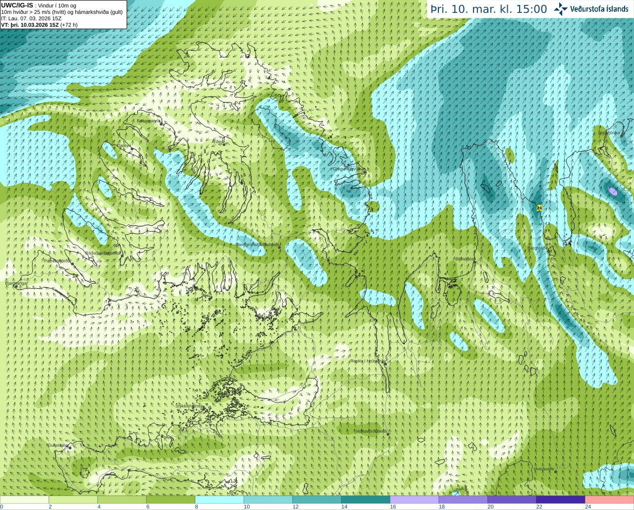Click the Flateyri station label
This screenshot has width=634, height=510.
(123, 146)
